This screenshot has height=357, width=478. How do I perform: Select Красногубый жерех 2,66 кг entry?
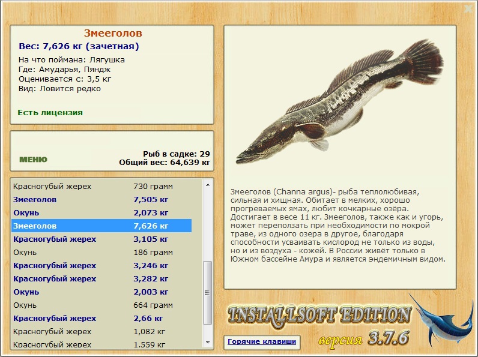click(x=102, y=319)
